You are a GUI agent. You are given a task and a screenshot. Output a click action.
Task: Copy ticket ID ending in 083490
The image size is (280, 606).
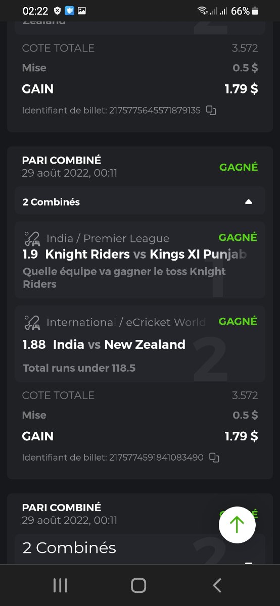pyautogui.click(x=214, y=458)
